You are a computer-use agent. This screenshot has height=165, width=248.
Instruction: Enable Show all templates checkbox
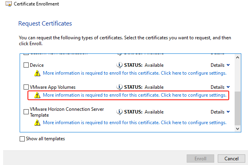(x=22, y=139)
